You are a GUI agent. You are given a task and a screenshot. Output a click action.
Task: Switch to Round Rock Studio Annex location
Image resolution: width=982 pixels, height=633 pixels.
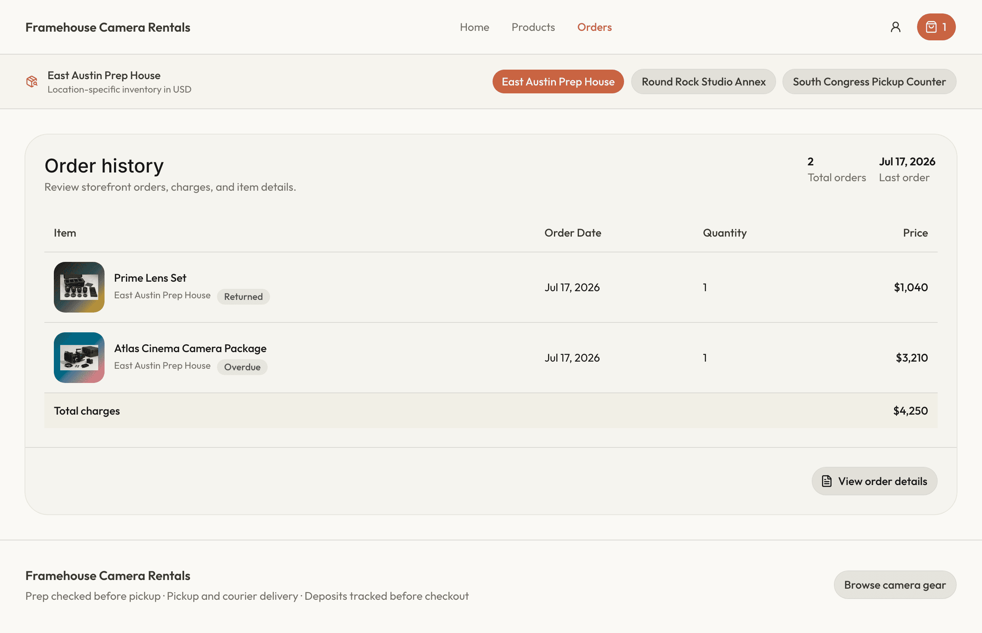(x=703, y=81)
